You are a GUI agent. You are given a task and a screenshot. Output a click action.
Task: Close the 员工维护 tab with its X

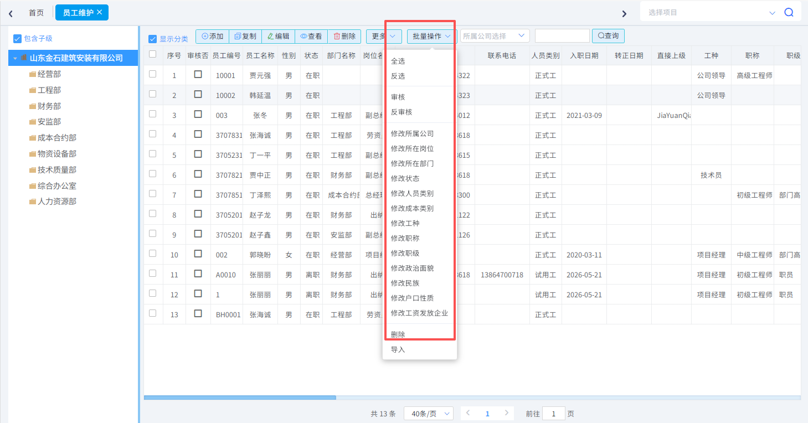coord(99,12)
